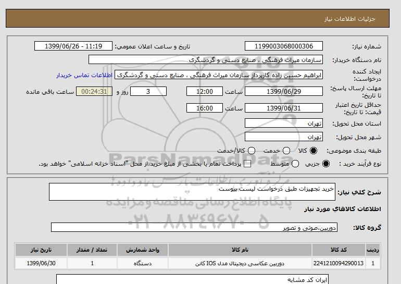Image resolution: width=401 pixels, height=284 pixels.
Task: Click the response deadline date 1399/06/29 field
Action: [284, 91]
